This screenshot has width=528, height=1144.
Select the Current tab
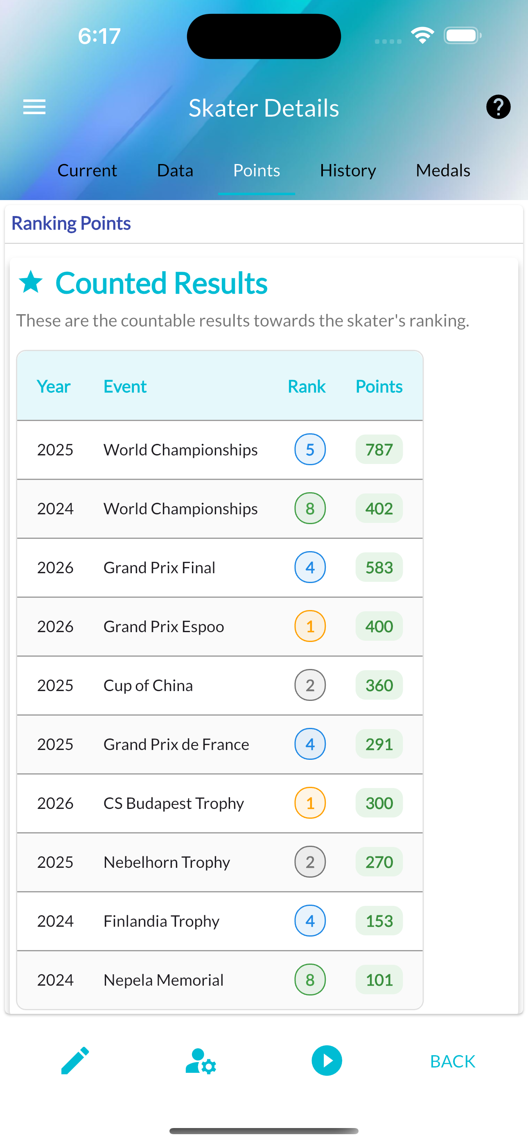coord(87,170)
